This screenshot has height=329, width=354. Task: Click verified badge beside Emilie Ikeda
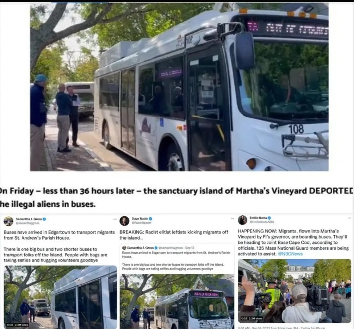tap(269, 218)
